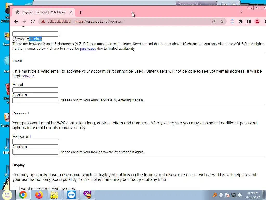Click the Password section heading

tap(21, 113)
